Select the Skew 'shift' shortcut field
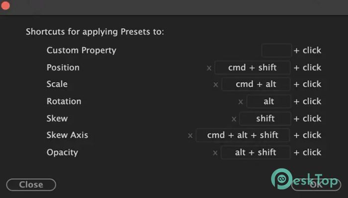Screen dimensions: 348x198 pyautogui.click(x=265, y=119)
